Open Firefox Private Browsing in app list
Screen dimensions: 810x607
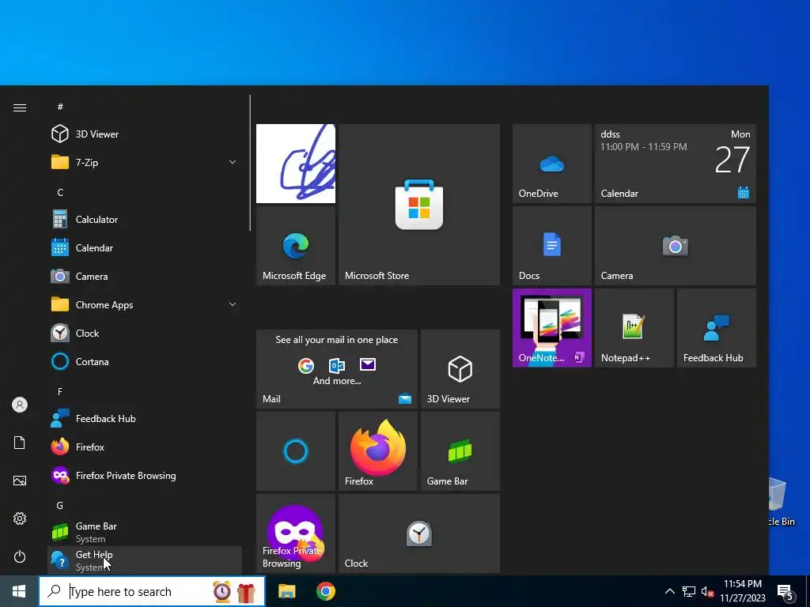(x=145, y=475)
